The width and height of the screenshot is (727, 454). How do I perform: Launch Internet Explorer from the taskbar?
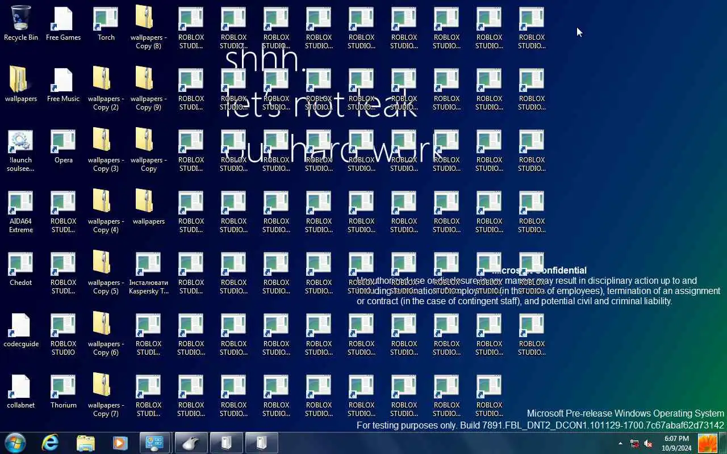pyautogui.click(x=51, y=443)
